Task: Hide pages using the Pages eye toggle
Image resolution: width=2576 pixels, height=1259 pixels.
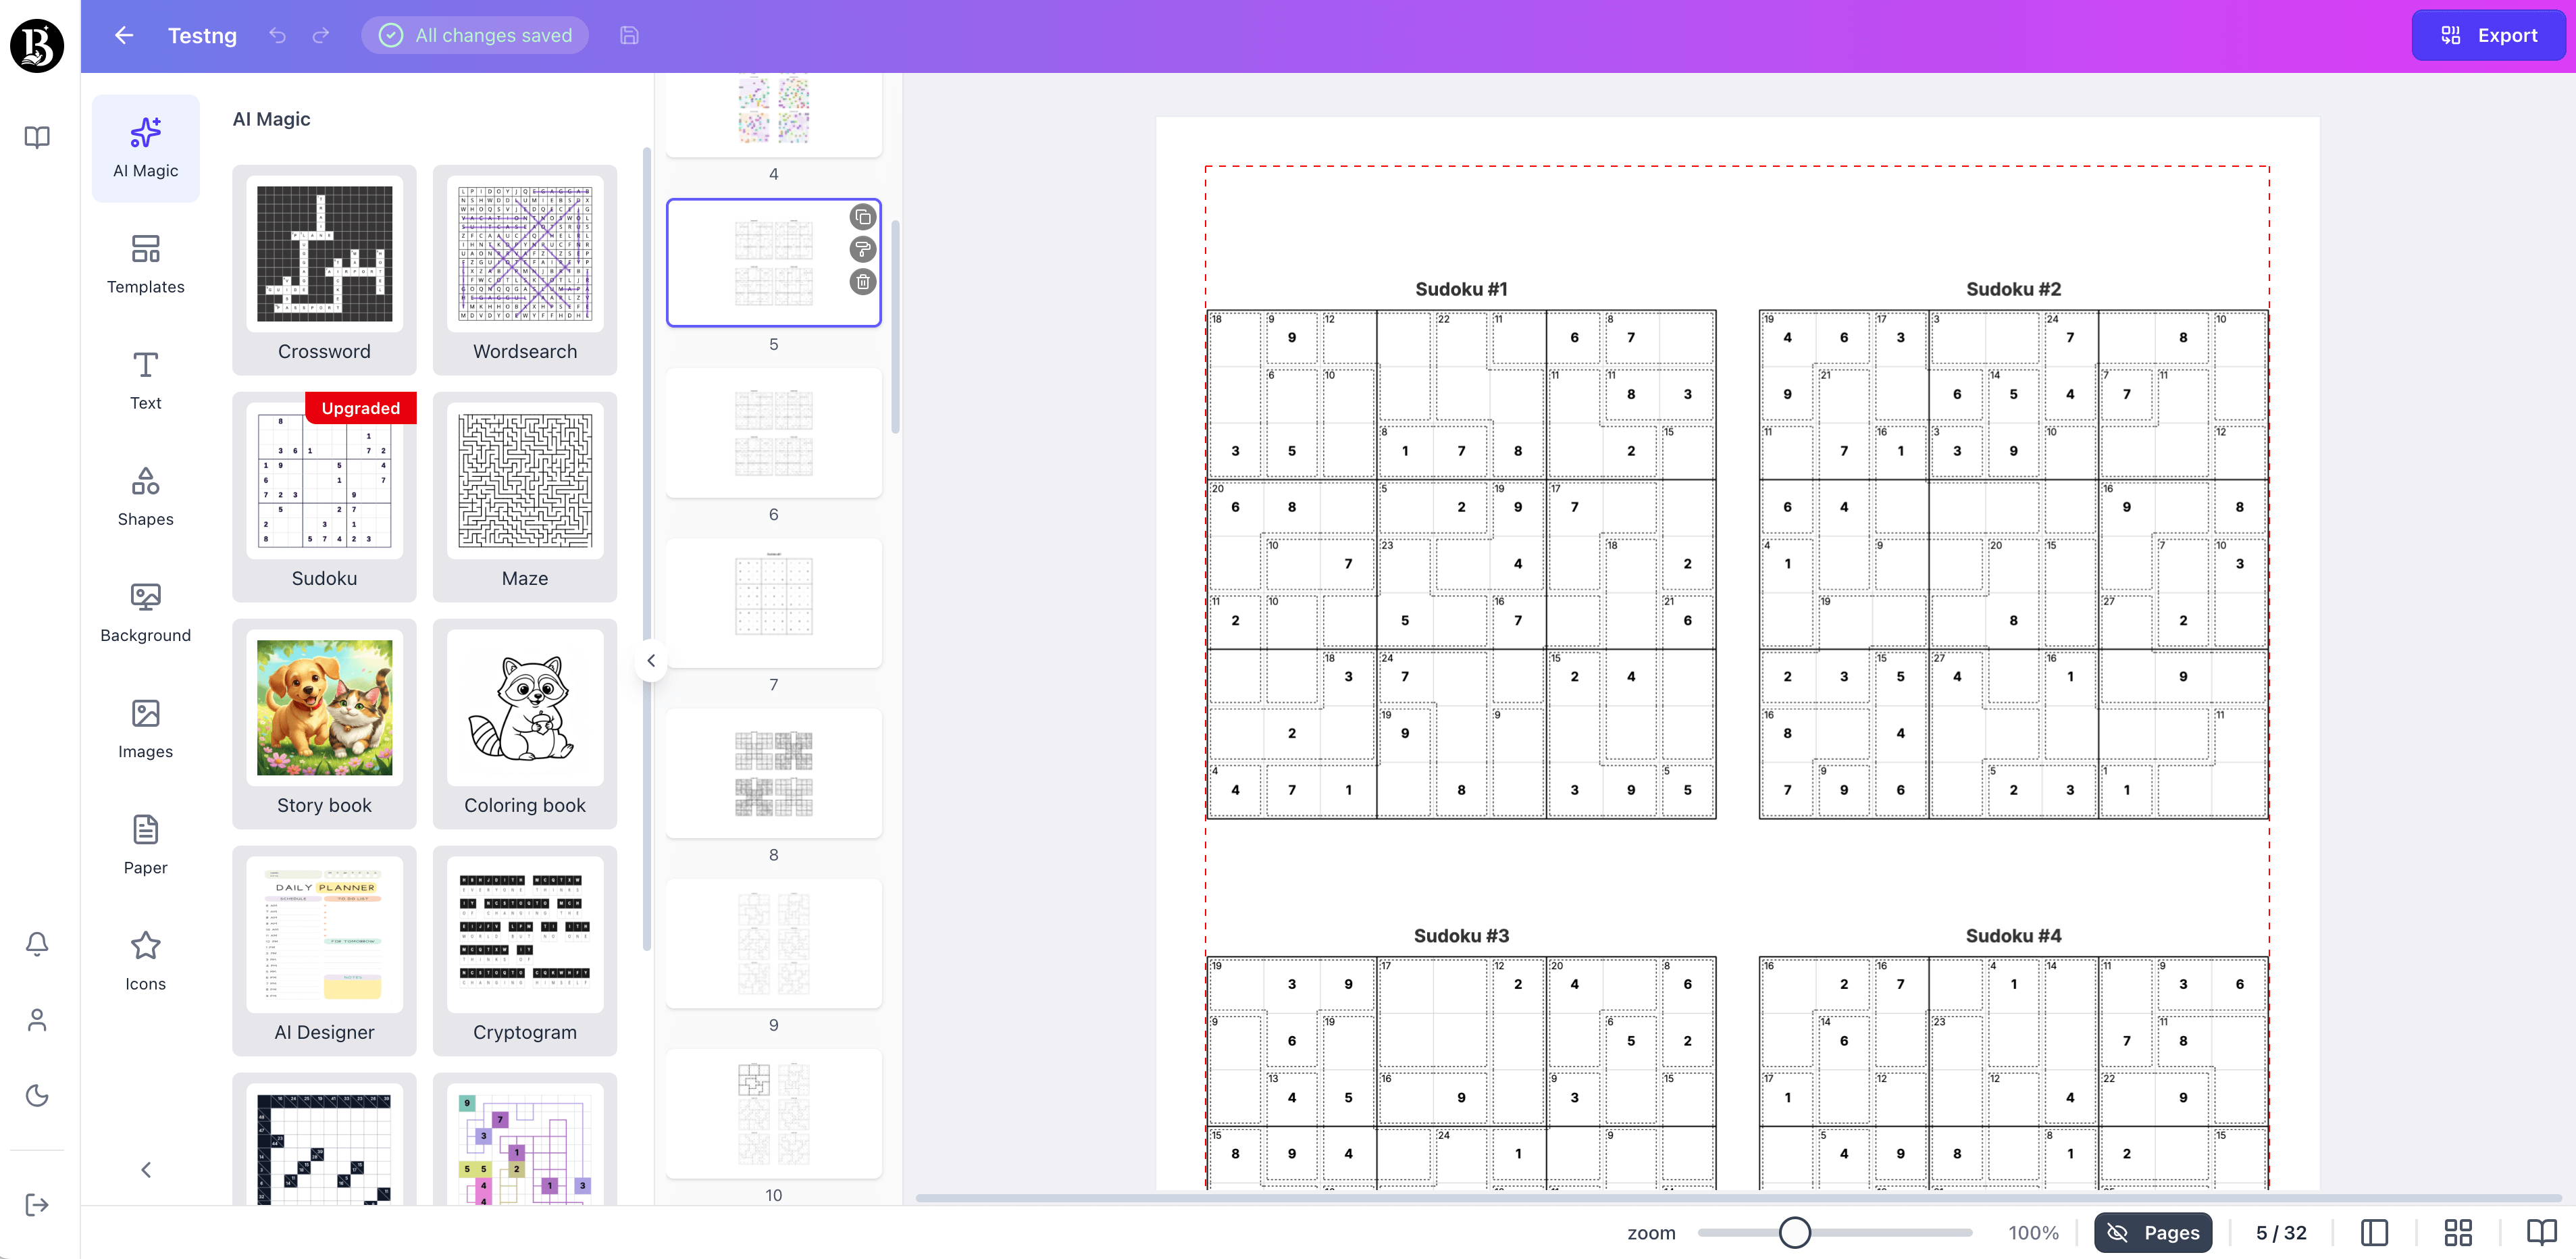Action: pos(2118,1232)
